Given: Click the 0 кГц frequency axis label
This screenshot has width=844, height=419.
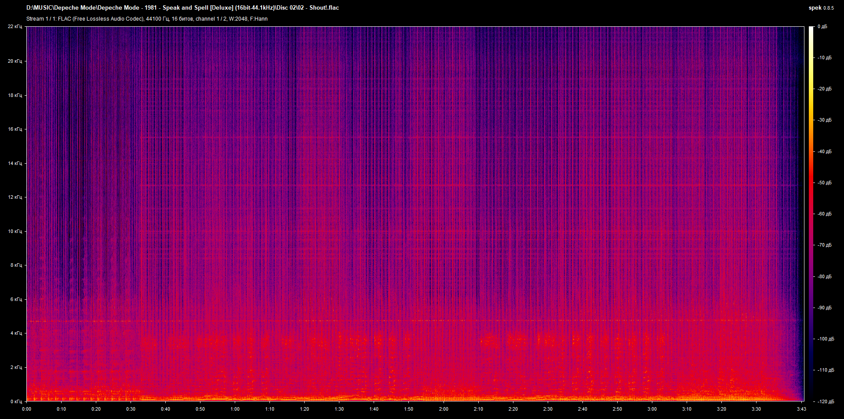Looking at the screenshot, I should coord(16,401).
